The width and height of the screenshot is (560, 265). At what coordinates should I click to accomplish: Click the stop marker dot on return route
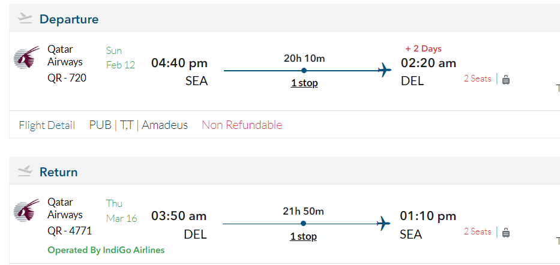pos(303,224)
